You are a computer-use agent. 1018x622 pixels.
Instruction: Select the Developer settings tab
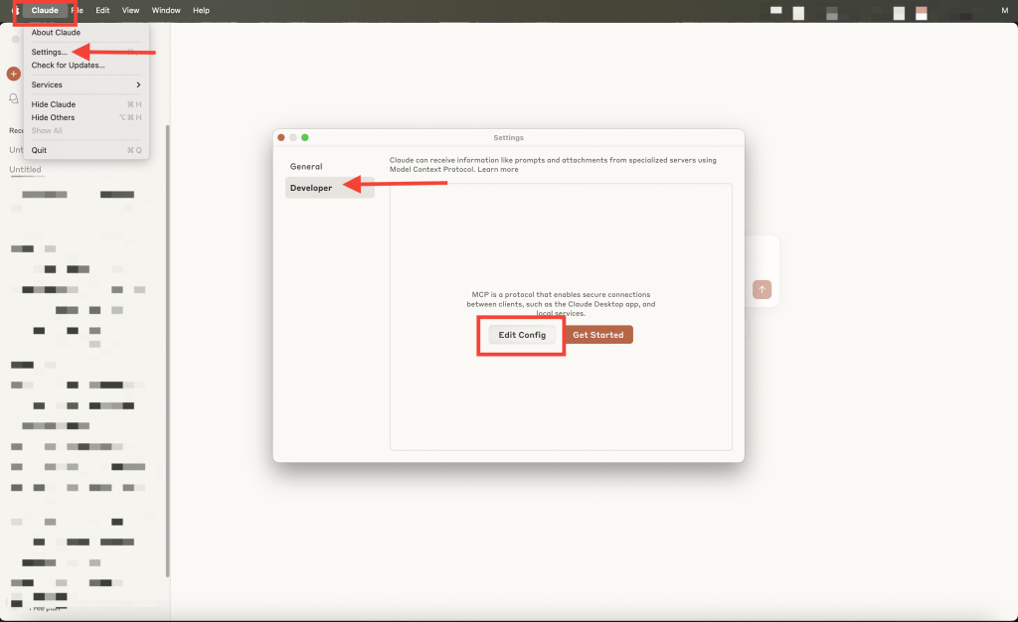311,188
